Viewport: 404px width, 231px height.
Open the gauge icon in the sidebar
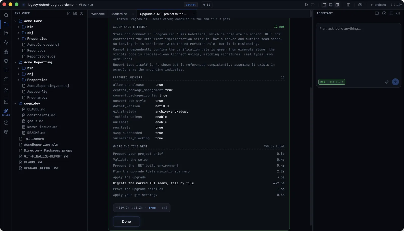[x=6, y=79]
